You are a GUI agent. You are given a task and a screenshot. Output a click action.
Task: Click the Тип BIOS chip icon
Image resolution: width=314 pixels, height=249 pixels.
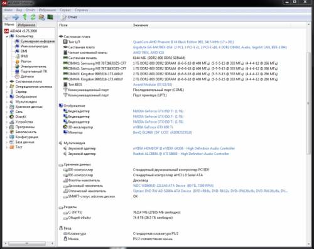click(x=65, y=85)
